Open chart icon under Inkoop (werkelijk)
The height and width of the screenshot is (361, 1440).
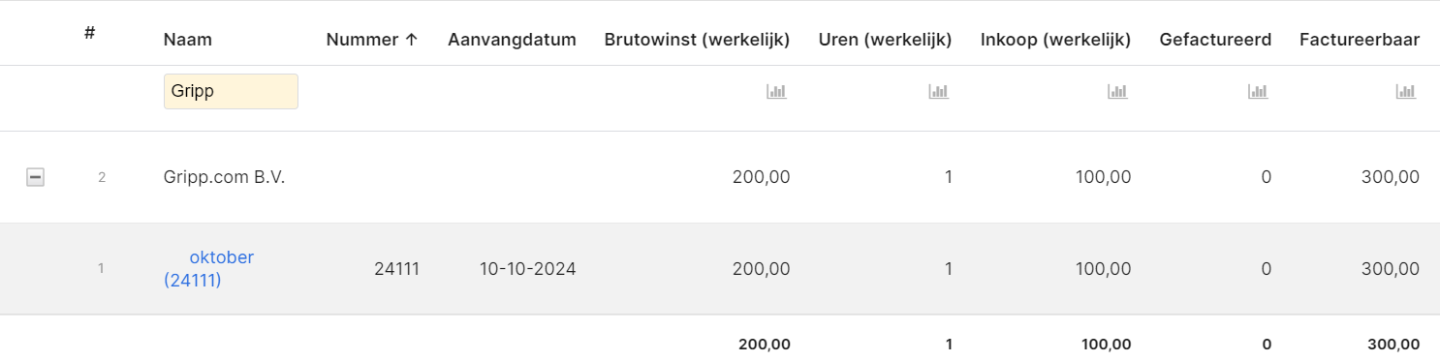(x=1117, y=91)
